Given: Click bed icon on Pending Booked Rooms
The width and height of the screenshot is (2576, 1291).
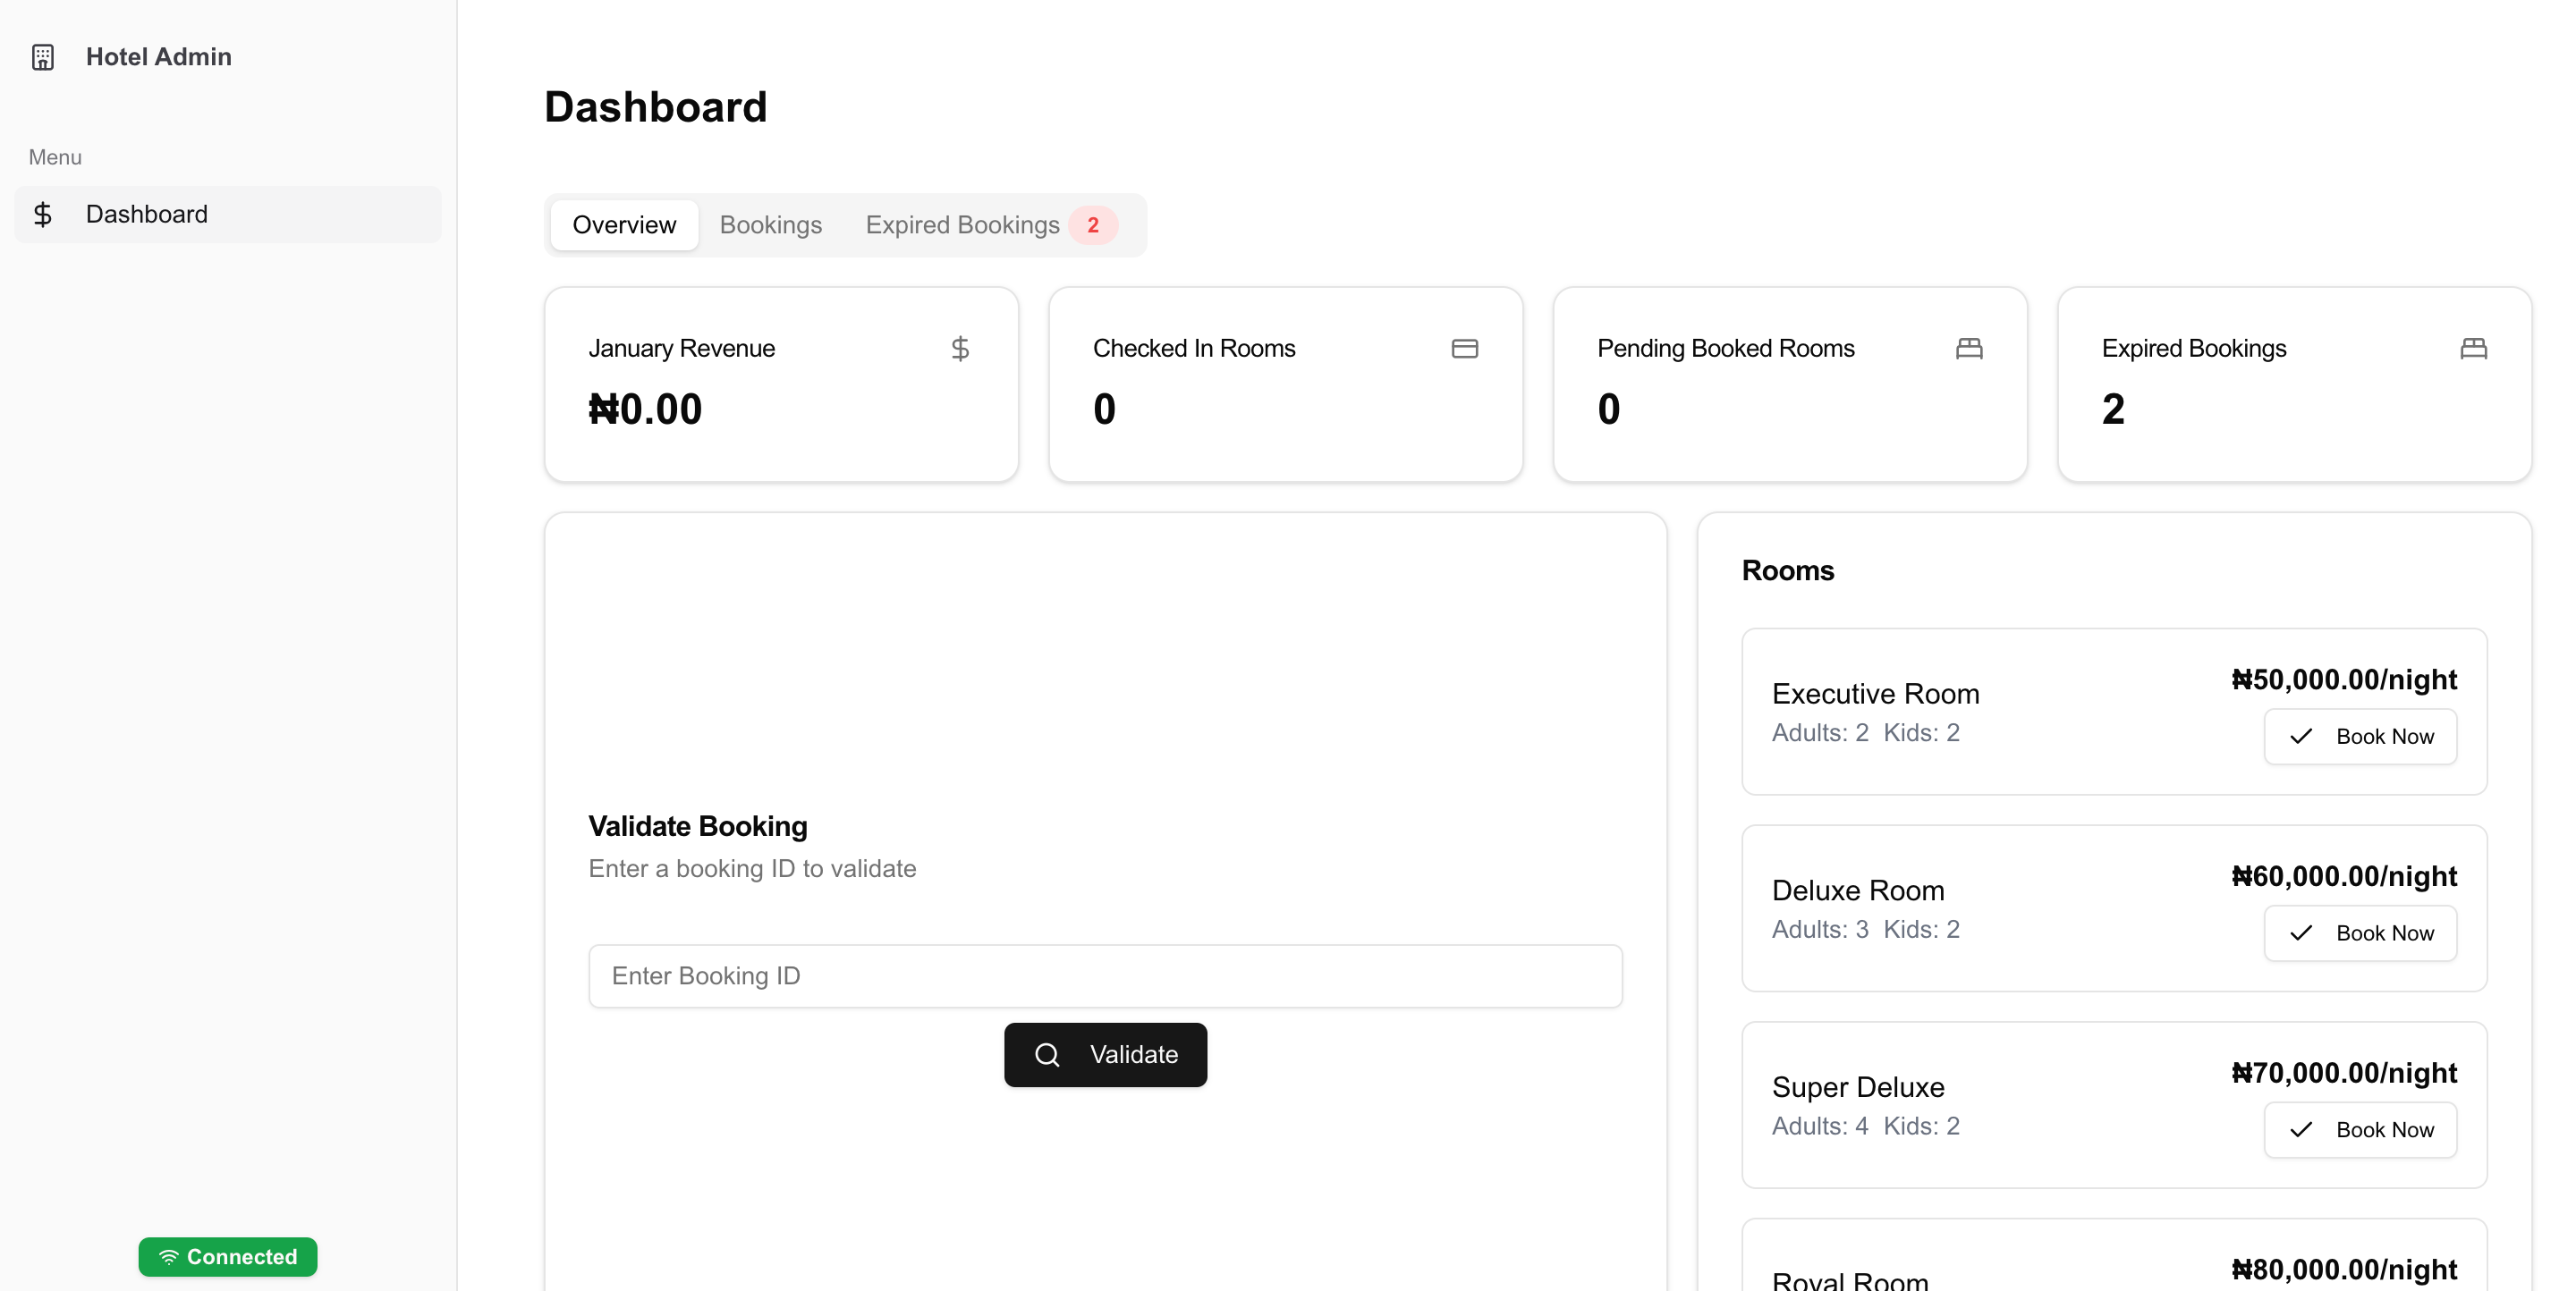Looking at the screenshot, I should 1968,349.
